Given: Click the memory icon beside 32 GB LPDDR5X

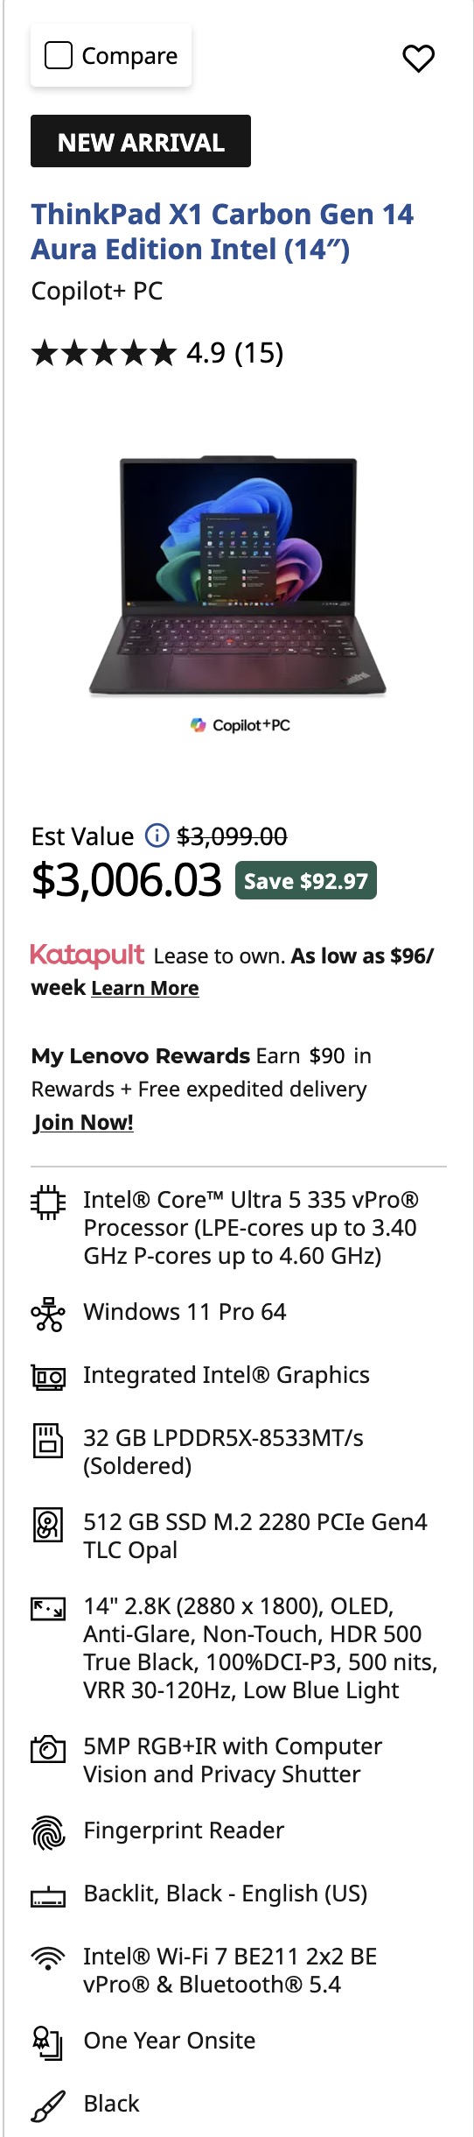Looking at the screenshot, I should (48, 1441).
